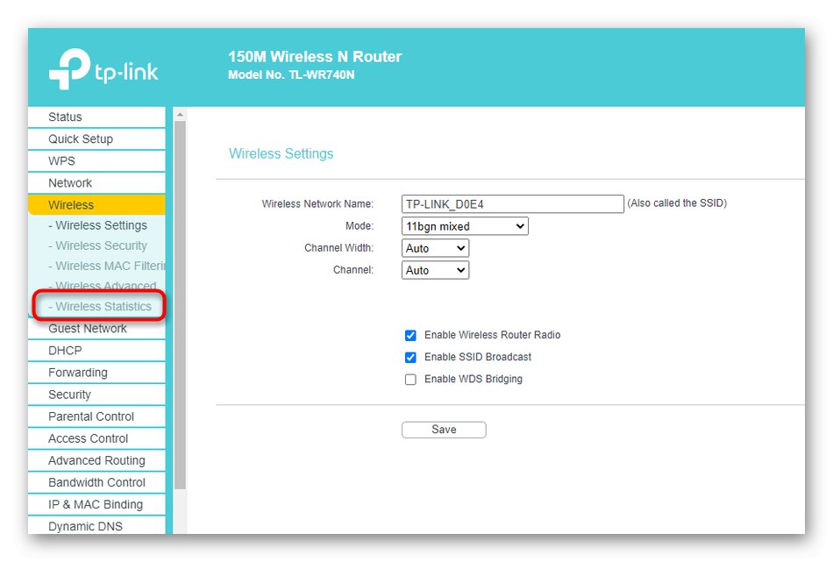Open Parental Control settings

click(x=96, y=417)
